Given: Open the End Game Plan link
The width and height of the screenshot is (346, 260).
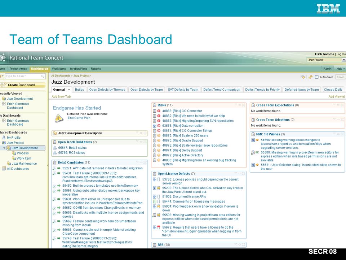Looking at the screenshot, I should 79,118.
